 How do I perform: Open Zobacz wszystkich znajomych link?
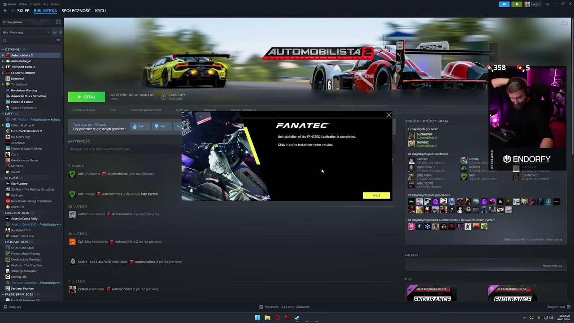click(x=532, y=240)
